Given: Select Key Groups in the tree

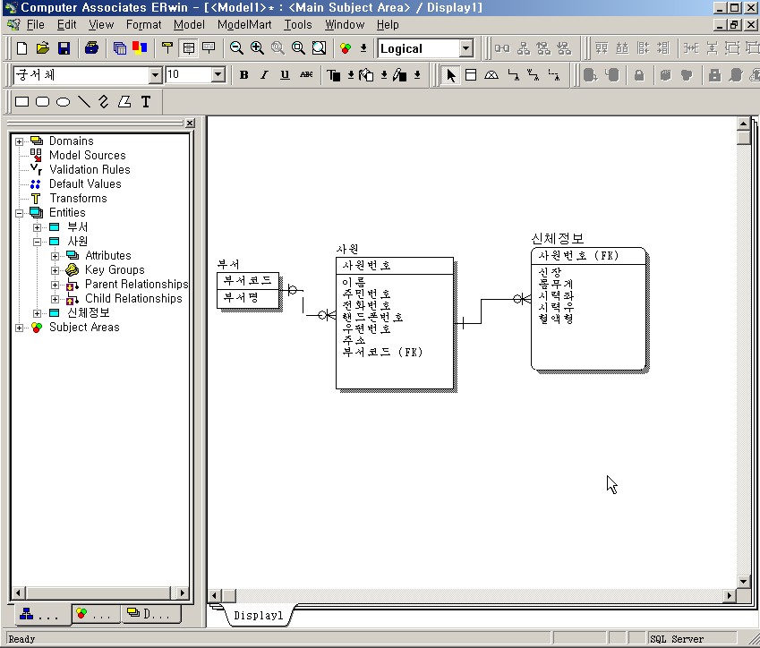Looking at the screenshot, I should pos(115,270).
